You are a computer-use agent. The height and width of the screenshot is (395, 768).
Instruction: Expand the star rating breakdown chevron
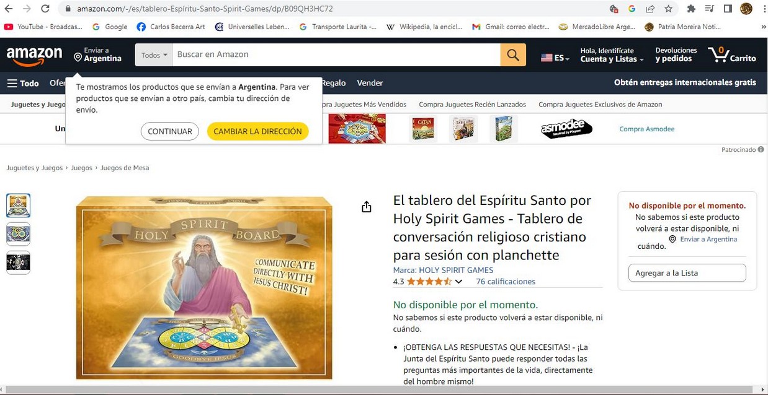tap(458, 282)
